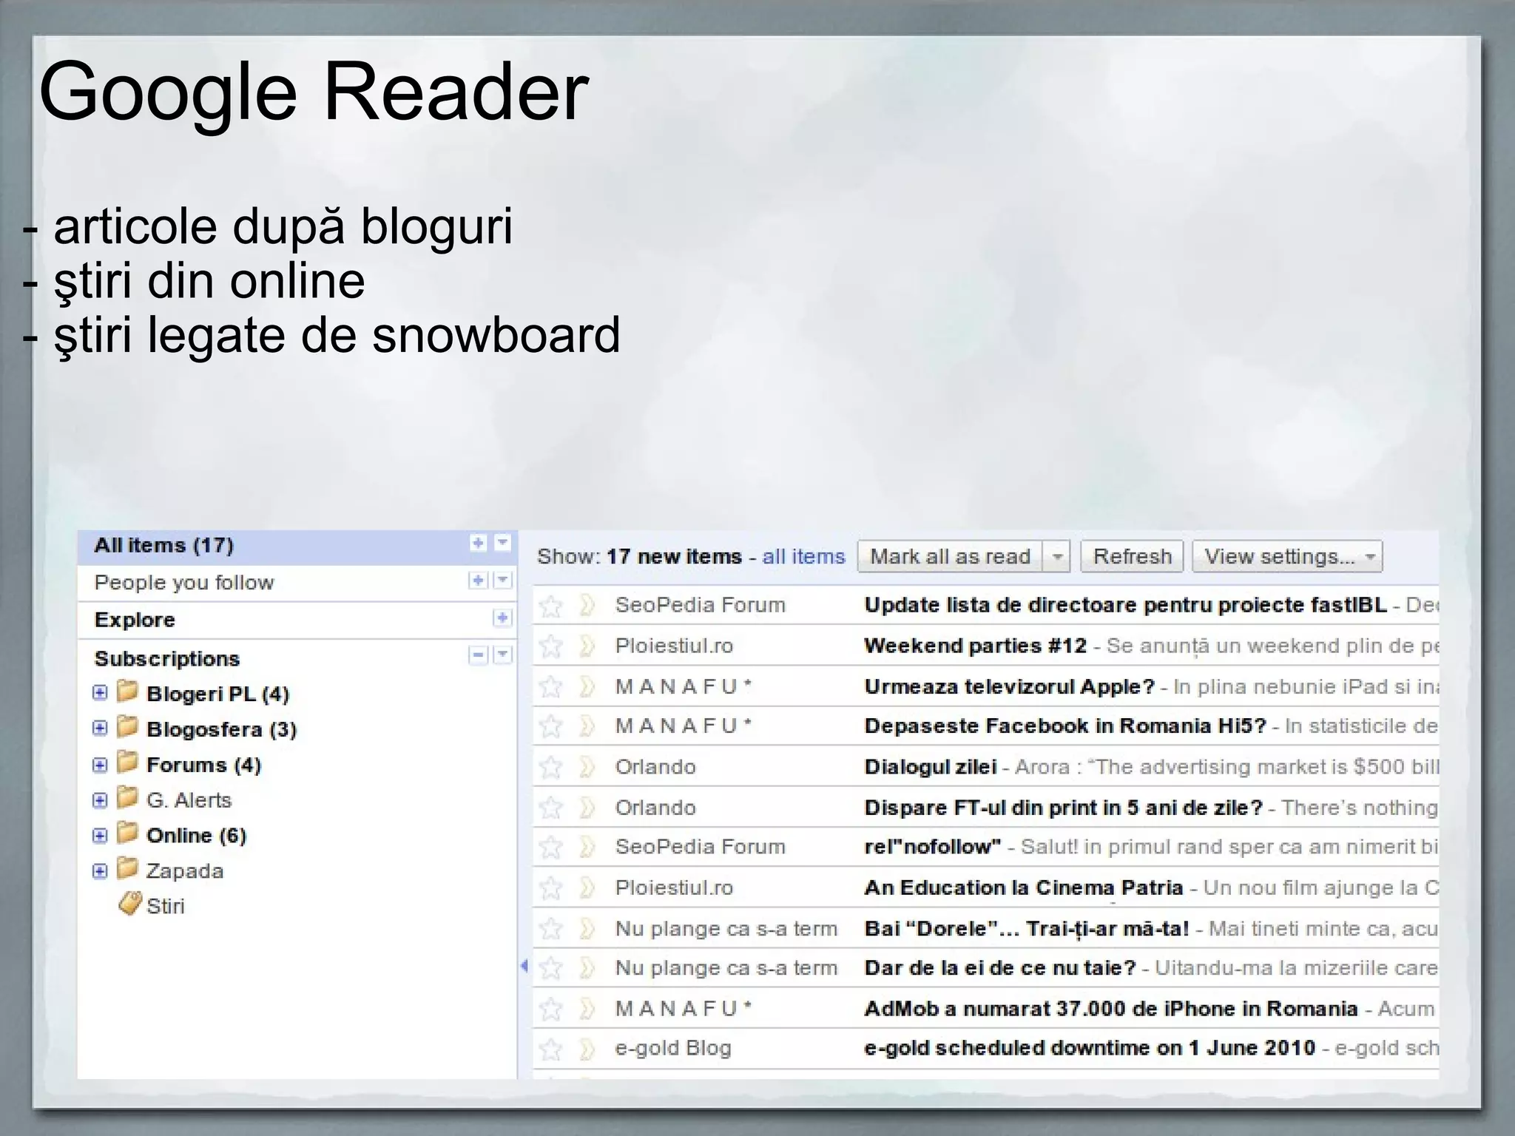Open the View settings dropdown
This screenshot has width=1515, height=1136.
coord(1288,556)
